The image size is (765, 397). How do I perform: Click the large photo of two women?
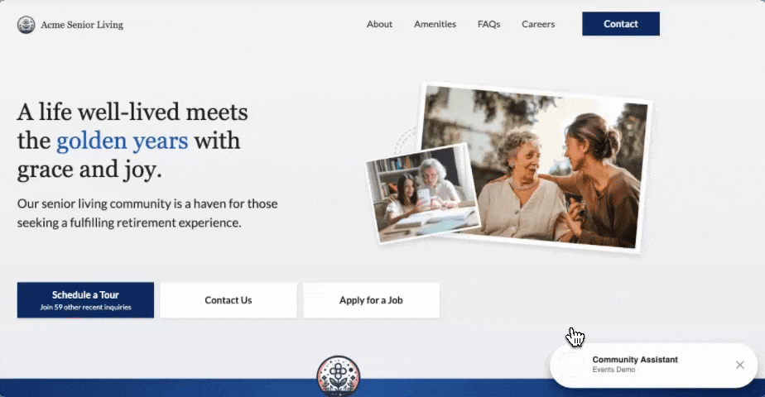click(534, 167)
